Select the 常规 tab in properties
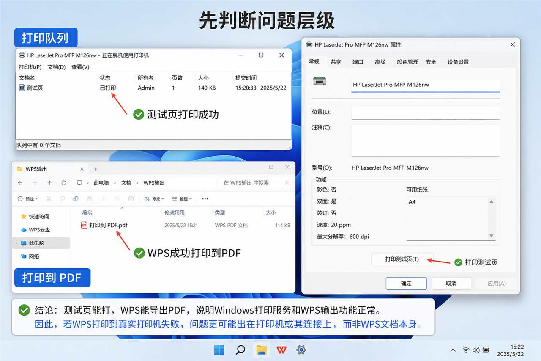Viewport: 541px width, 361px height. click(x=314, y=61)
